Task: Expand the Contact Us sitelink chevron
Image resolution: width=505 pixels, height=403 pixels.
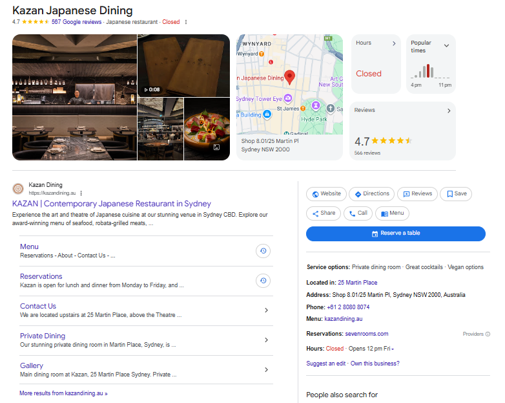Action: coord(266,310)
